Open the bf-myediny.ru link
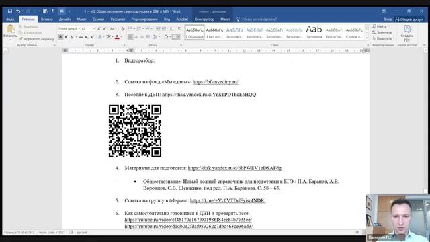The width and height of the screenshot is (430, 242). (215, 82)
